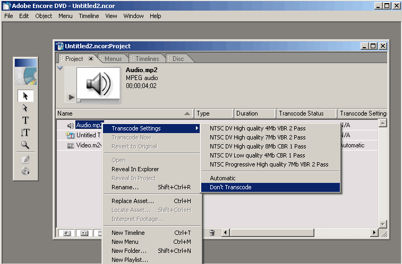Click the vertical scrollbar down arrow

pyautogui.click(x=382, y=224)
